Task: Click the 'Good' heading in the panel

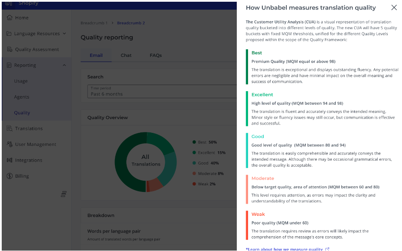Action: pyautogui.click(x=258, y=136)
